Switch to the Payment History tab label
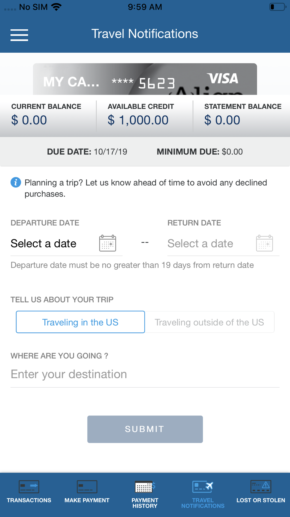290x517 pixels. [145, 503]
